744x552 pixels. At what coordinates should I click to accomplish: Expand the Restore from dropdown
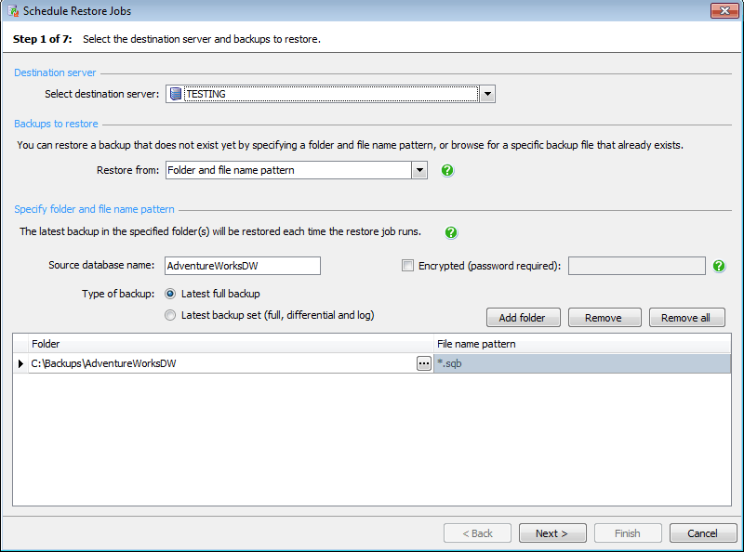point(419,171)
